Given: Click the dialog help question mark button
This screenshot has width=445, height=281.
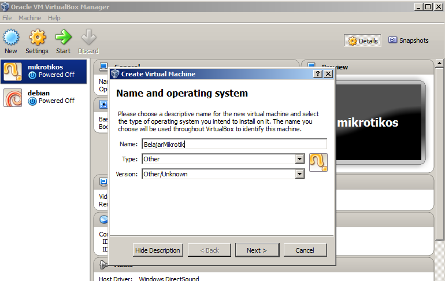Looking at the screenshot, I should 318,74.
